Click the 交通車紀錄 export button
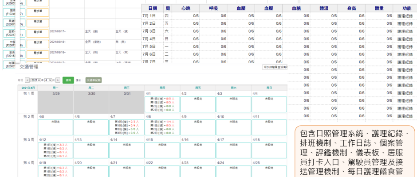The height and width of the screenshot is (177, 417). coord(93,80)
